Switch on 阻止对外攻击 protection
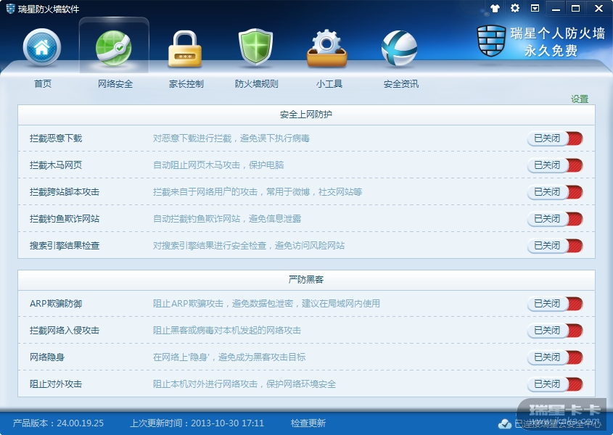The height and width of the screenshot is (435, 613). 555,384
